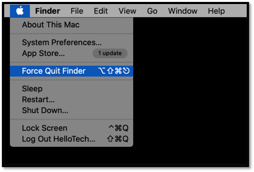This screenshot has width=254, height=172.
Task: Click the 1 update badge
Action: pyautogui.click(x=110, y=53)
